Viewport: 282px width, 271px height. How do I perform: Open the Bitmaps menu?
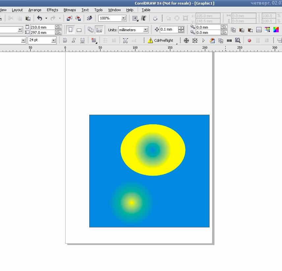tap(70, 10)
